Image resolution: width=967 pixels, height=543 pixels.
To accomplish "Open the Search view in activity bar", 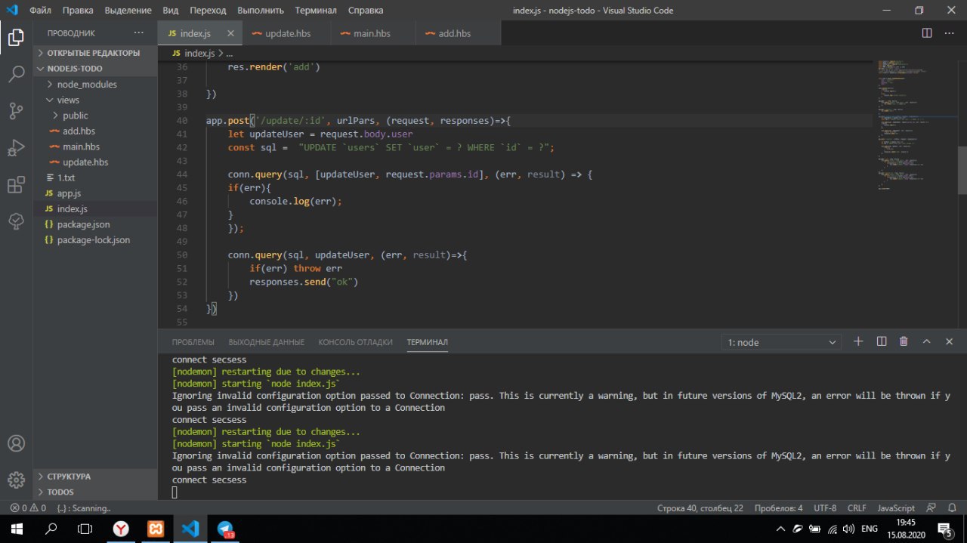I will click(16, 74).
